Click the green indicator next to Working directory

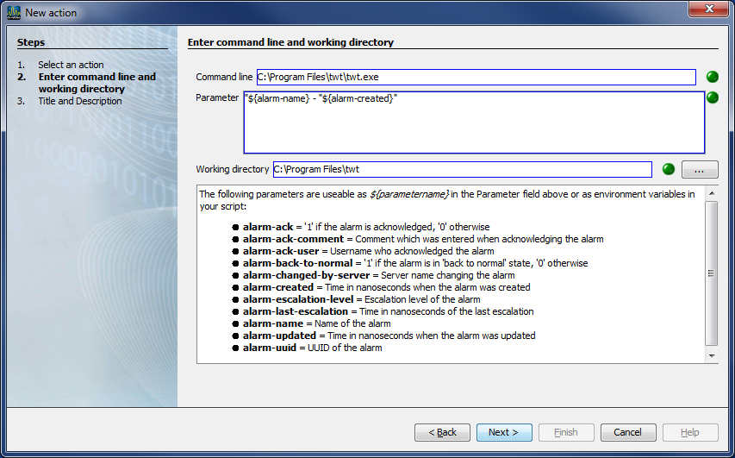(668, 169)
